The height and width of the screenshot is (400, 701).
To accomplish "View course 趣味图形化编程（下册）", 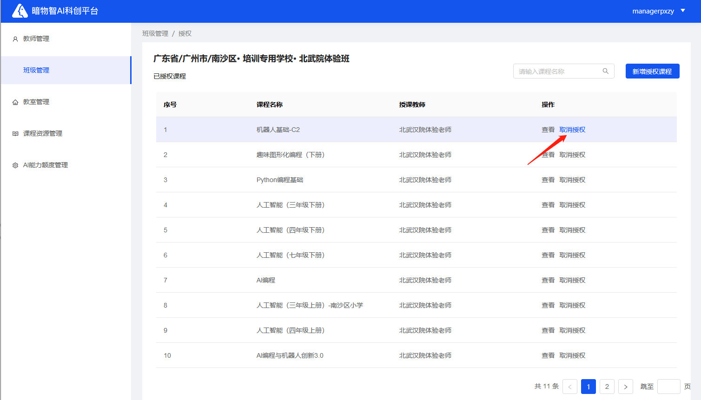I will (548, 155).
